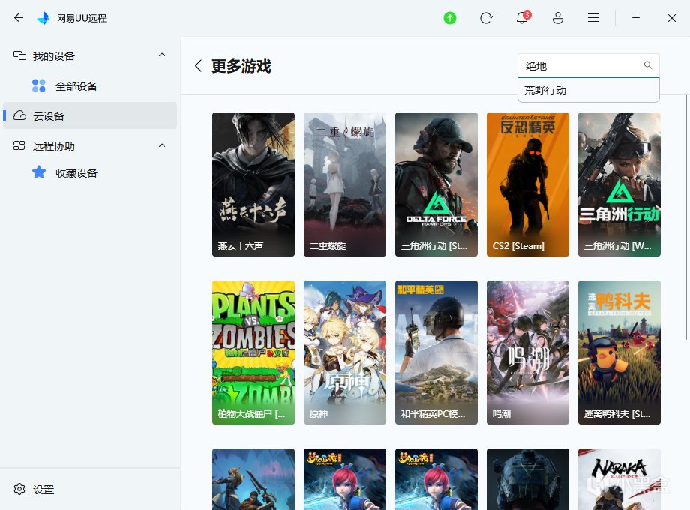This screenshot has height=510, width=690.
Task: Open the NARAKA game card
Action: (619, 479)
